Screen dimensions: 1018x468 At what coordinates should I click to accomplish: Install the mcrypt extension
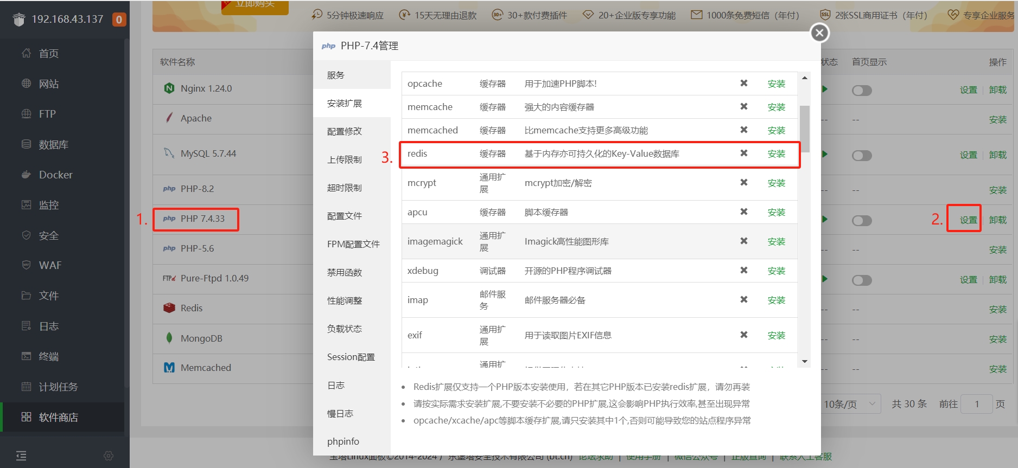777,183
